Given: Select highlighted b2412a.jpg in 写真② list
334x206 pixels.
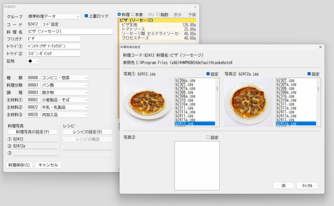Looking at the screenshot, I should click(296, 123).
